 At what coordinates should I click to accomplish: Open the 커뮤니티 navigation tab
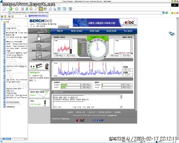[60, 31]
